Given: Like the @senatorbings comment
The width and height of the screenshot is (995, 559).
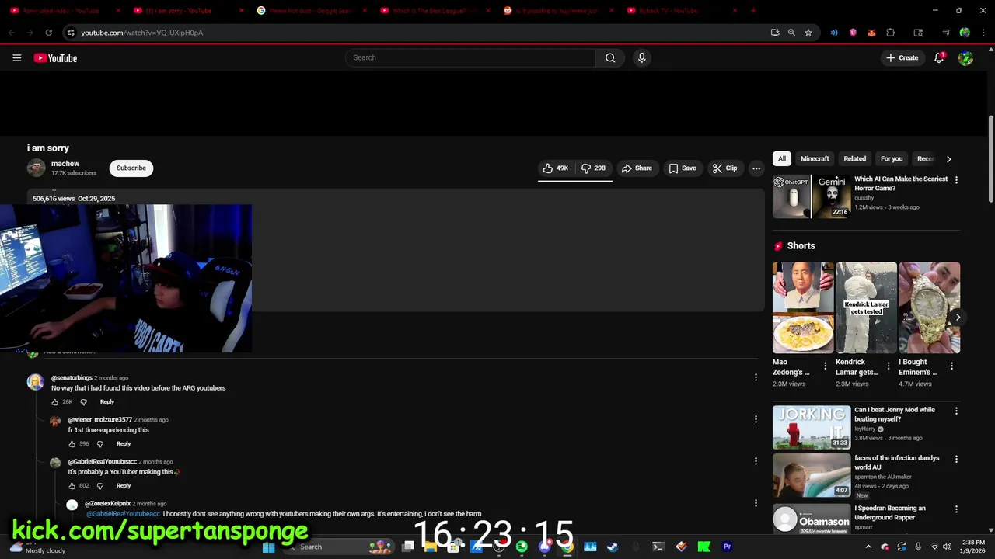Looking at the screenshot, I should tap(54, 402).
